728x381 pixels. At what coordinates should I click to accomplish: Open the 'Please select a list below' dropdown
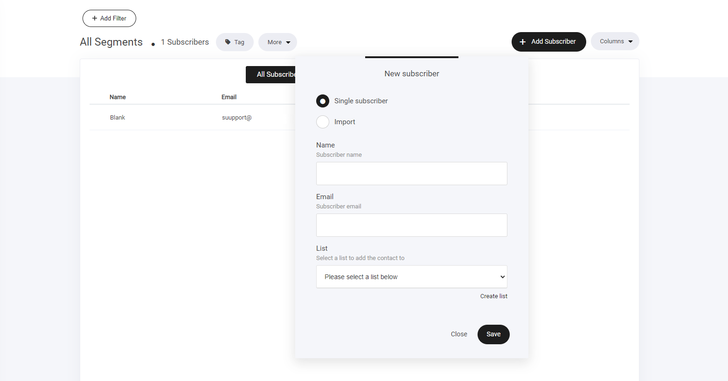[x=411, y=277]
